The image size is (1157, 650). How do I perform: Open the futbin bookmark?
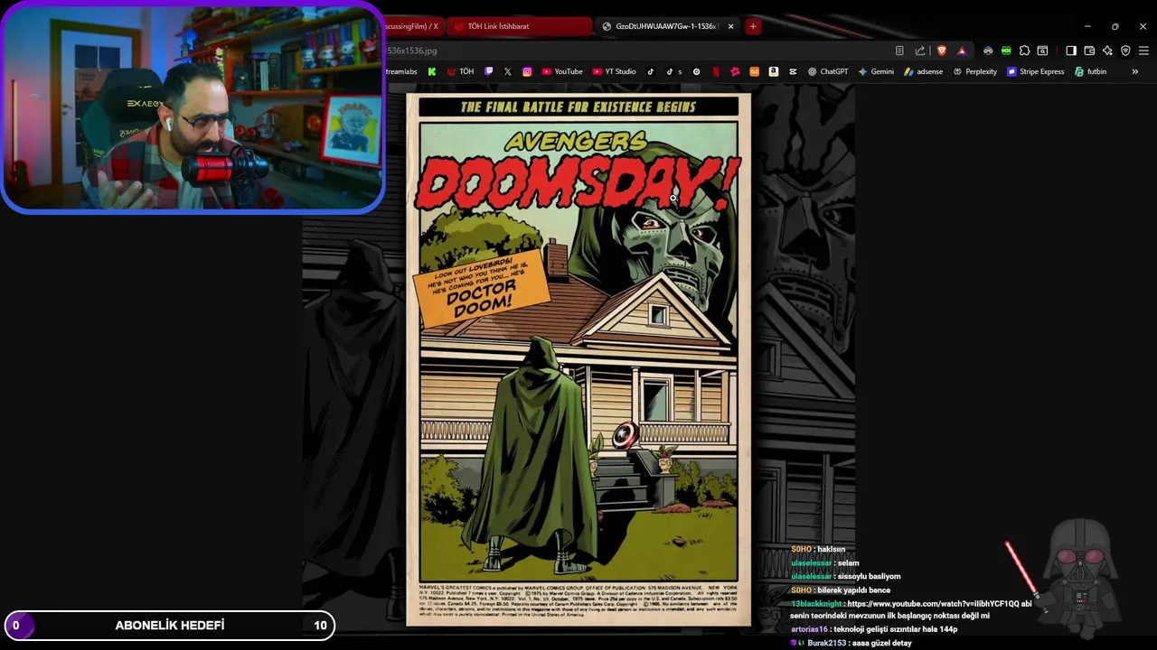coord(1090,71)
